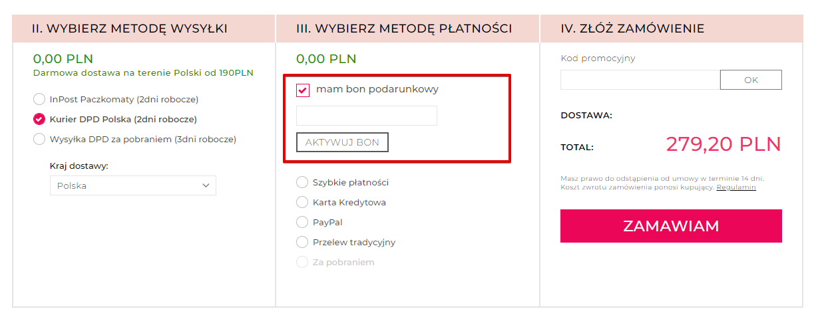Image resolution: width=816 pixels, height=331 pixels.
Task: Click the gift voucher code field
Action: pyautogui.click(x=366, y=116)
